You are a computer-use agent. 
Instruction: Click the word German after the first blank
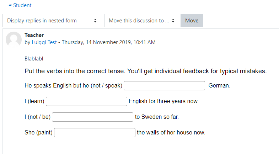pos(219,86)
